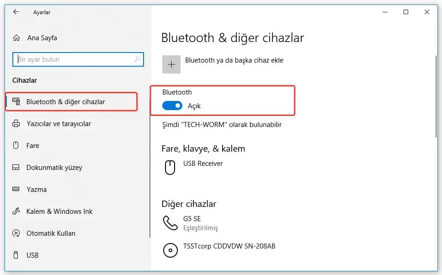Click the TSSTcorp disc drive icon
The height and width of the screenshot is (275, 442).
tap(170, 250)
